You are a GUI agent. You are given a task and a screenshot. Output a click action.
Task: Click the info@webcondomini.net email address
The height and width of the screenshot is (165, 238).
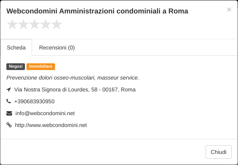click(x=45, y=114)
